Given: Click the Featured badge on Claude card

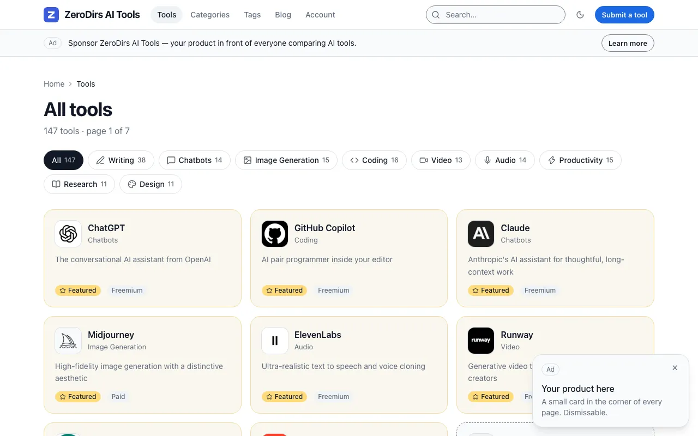Looking at the screenshot, I should coord(490,290).
